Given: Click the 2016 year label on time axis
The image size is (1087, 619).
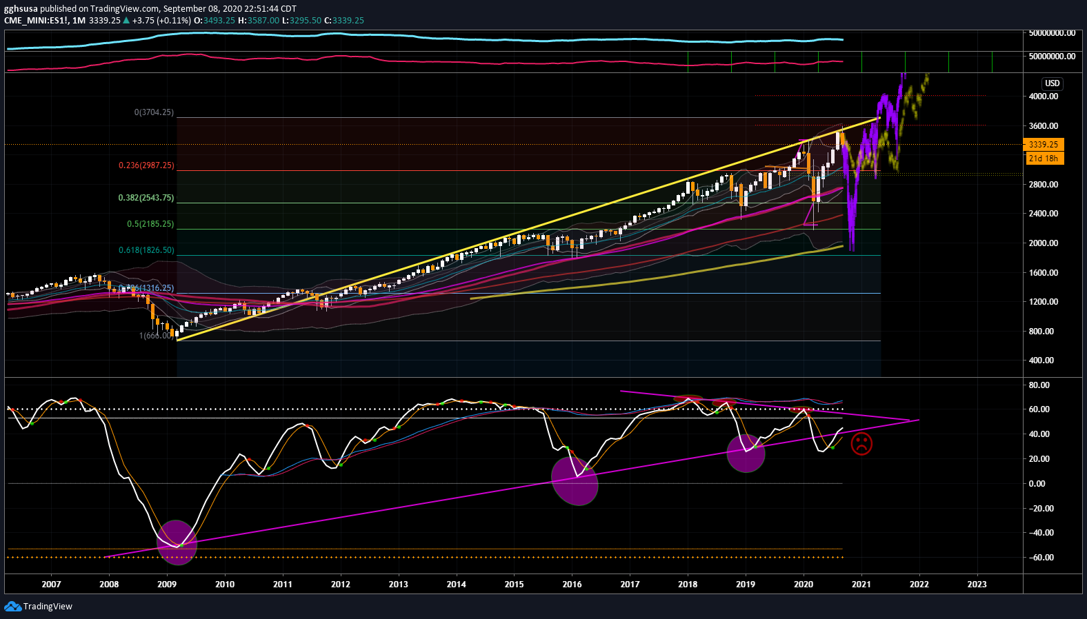Looking at the screenshot, I should [572, 585].
